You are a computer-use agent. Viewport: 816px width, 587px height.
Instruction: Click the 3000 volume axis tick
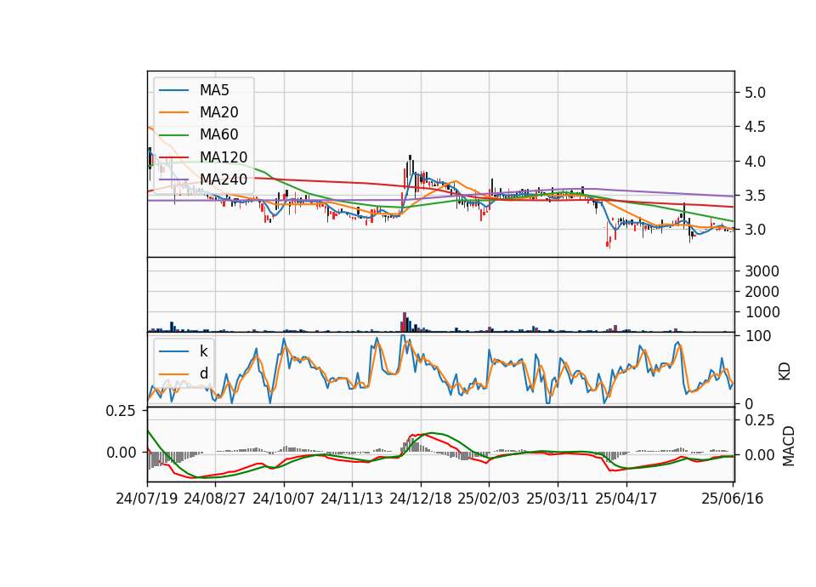tap(762, 271)
